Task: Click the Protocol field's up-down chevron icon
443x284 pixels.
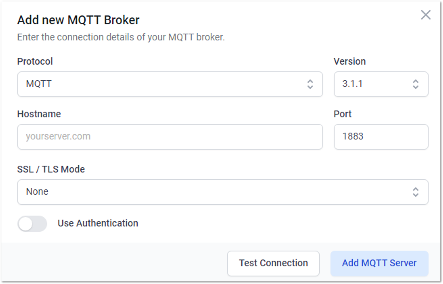Action: coord(310,84)
